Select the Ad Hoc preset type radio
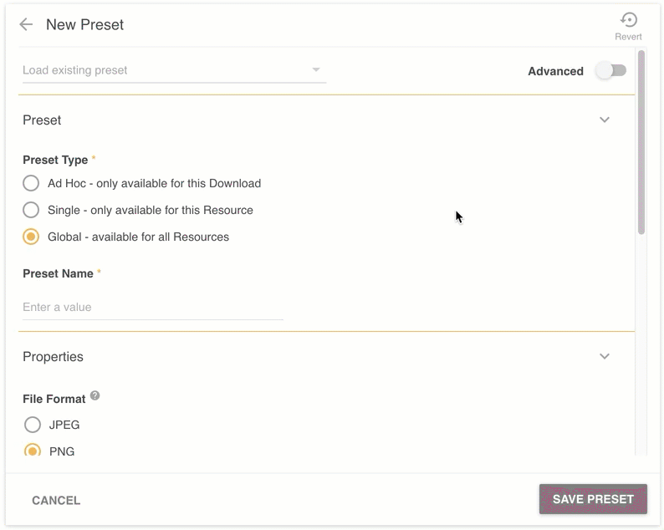Screen dimensions: 664x530 31,183
